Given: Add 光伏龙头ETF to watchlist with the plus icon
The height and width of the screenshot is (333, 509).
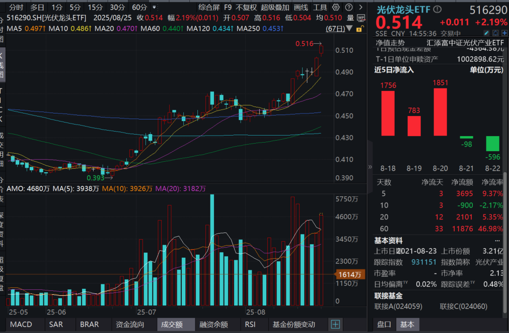Looking at the screenshot, I should coord(504,32).
